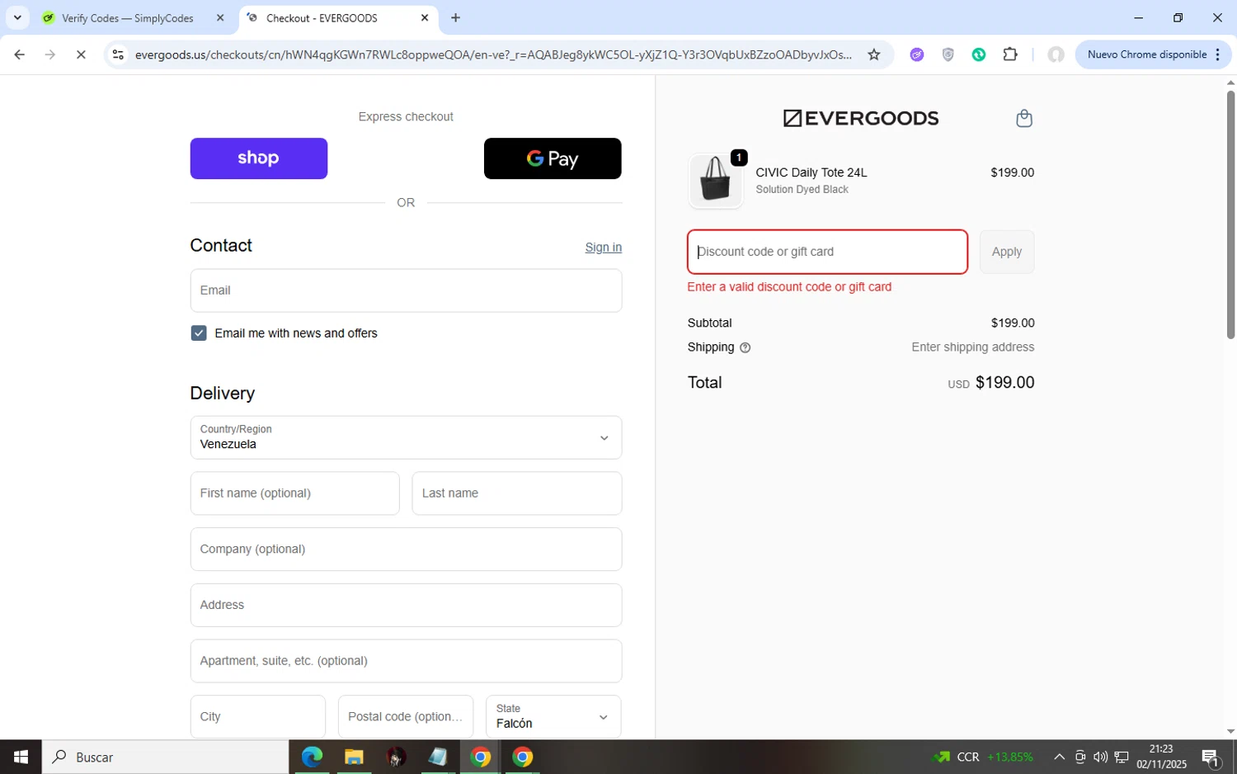Click the address bar URL
Viewport: 1237px width, 774px height.
click(x=493, y=54)
